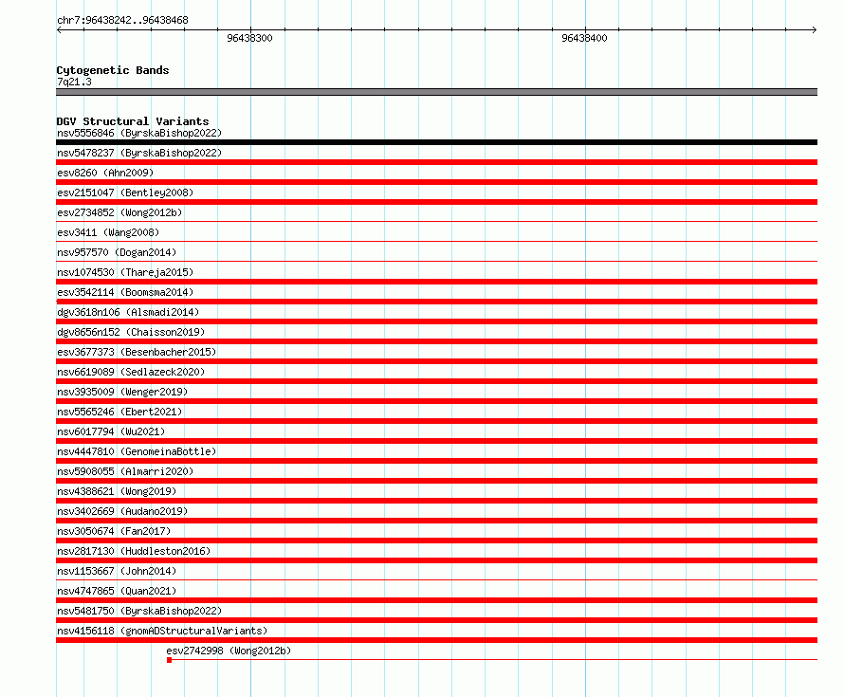Click the DGV Structural Variants track title

[x=133, y=121]
